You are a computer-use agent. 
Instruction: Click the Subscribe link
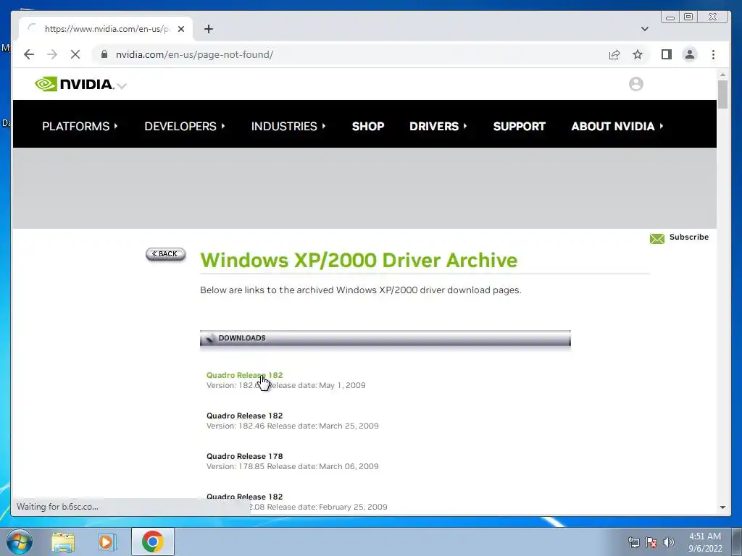click(689, 237)
